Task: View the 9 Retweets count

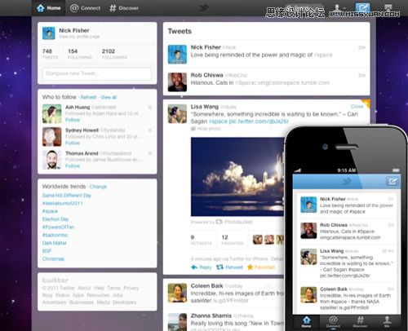Action: (201, 240)
